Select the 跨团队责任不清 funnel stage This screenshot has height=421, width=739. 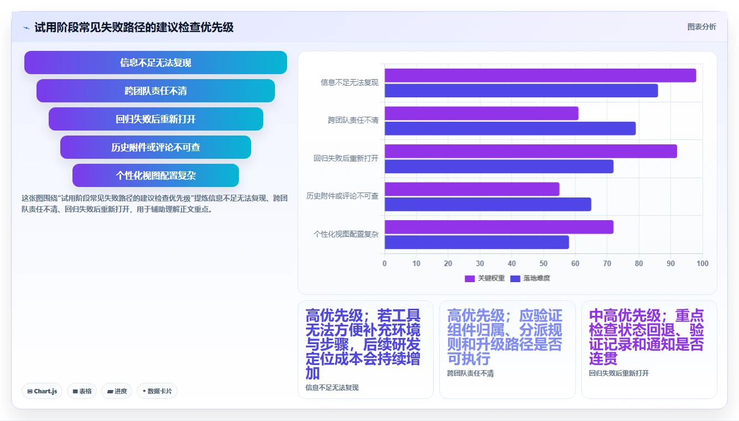pos(155,91)
